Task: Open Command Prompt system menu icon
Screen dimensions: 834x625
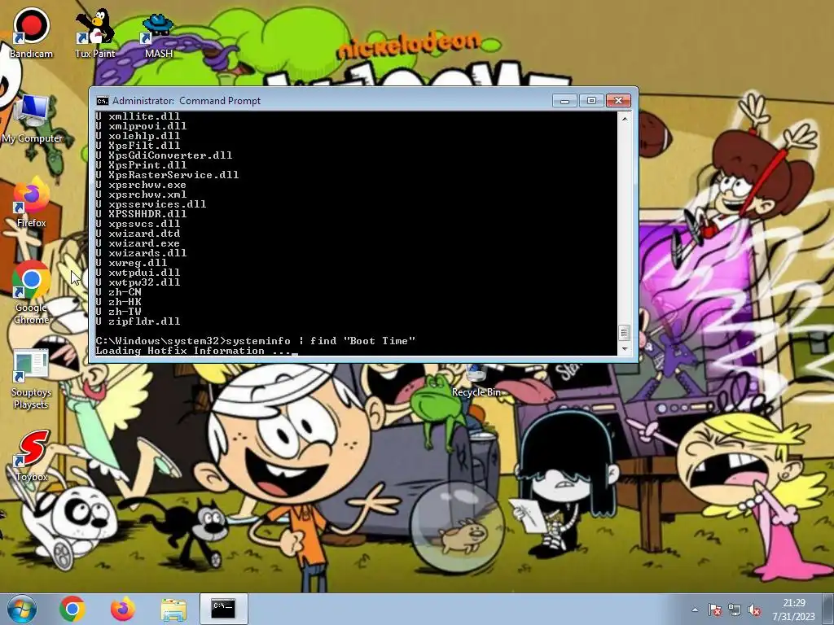Action: point(102,100)
